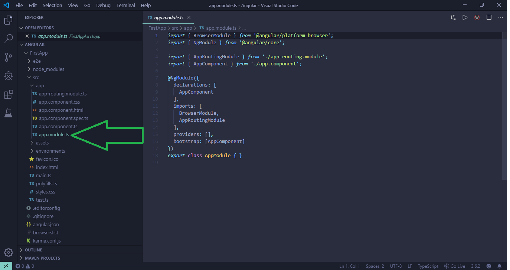
Task: Expand the OUTLINE section
Action: 33,250
